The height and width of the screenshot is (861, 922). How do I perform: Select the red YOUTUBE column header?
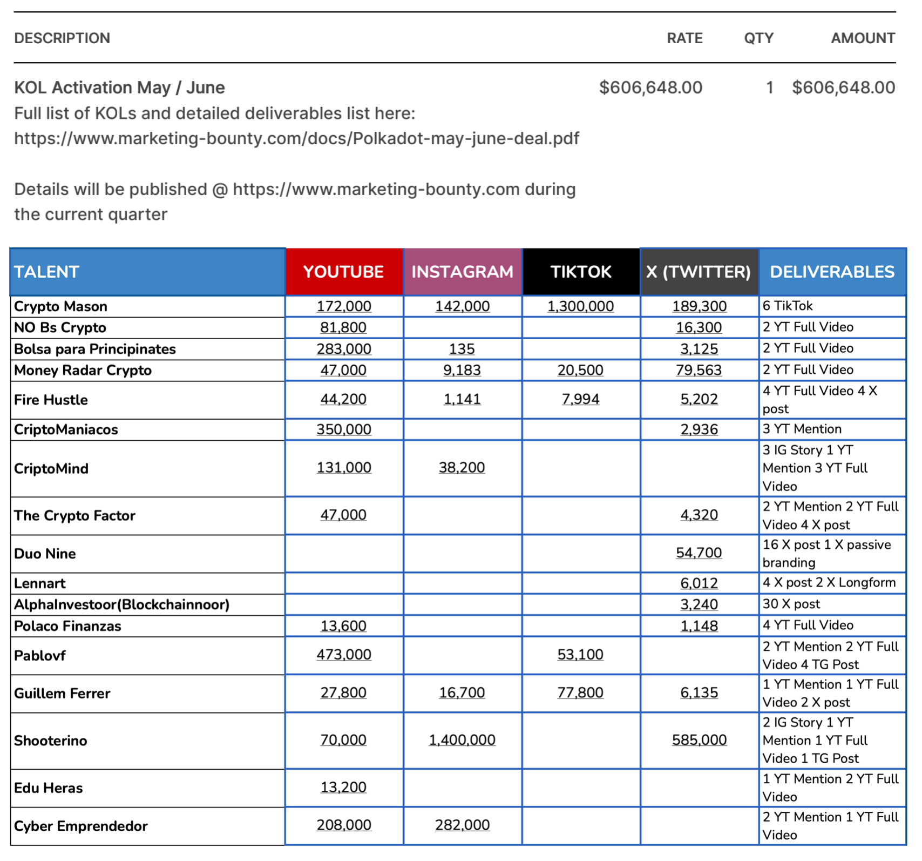(x=343, y=272)
